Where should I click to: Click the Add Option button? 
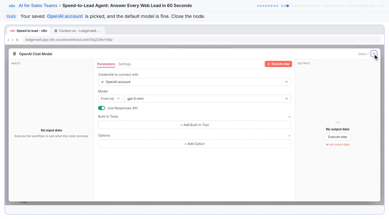[194, 144]
